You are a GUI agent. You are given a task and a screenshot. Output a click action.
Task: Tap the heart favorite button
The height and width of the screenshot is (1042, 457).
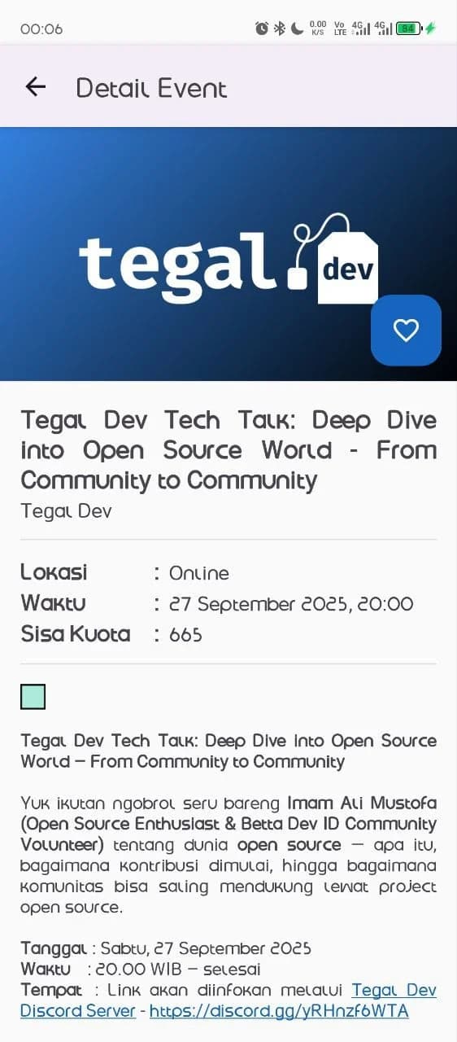(406, 330)
